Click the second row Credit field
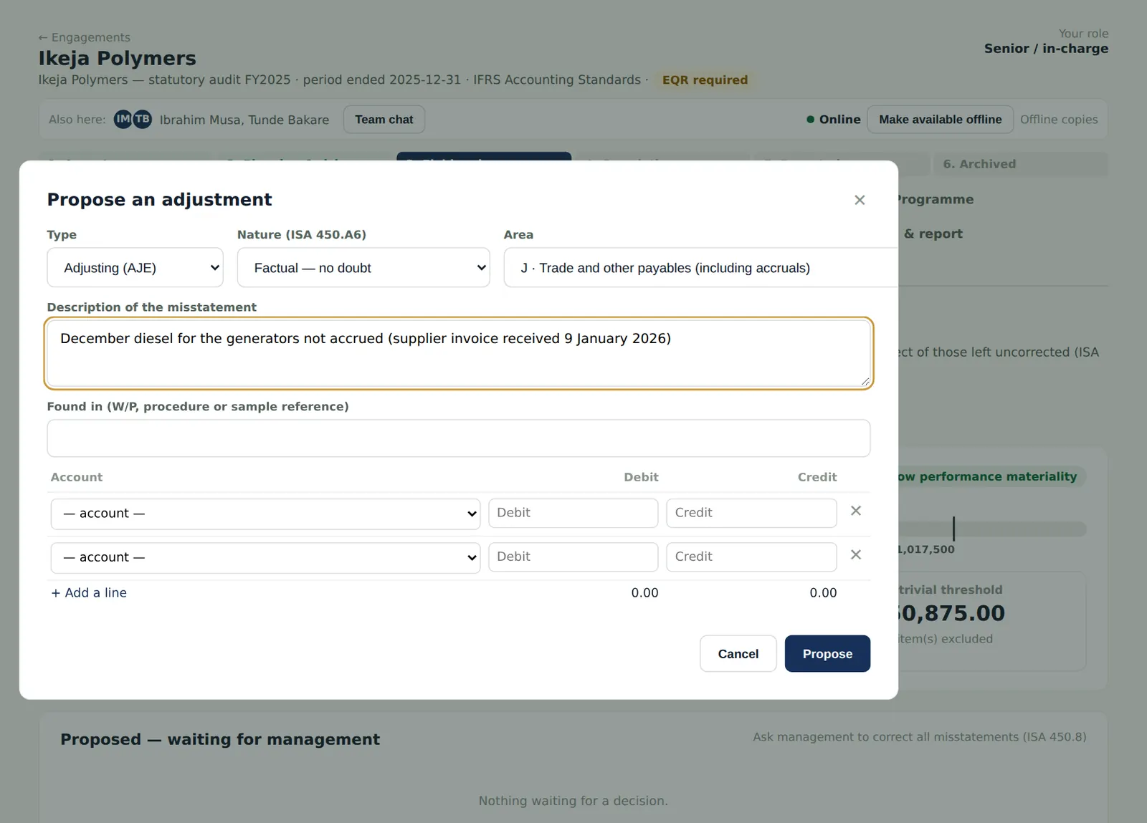The image size is (1147, 823). pyautogui.click(x=751, y=557)
